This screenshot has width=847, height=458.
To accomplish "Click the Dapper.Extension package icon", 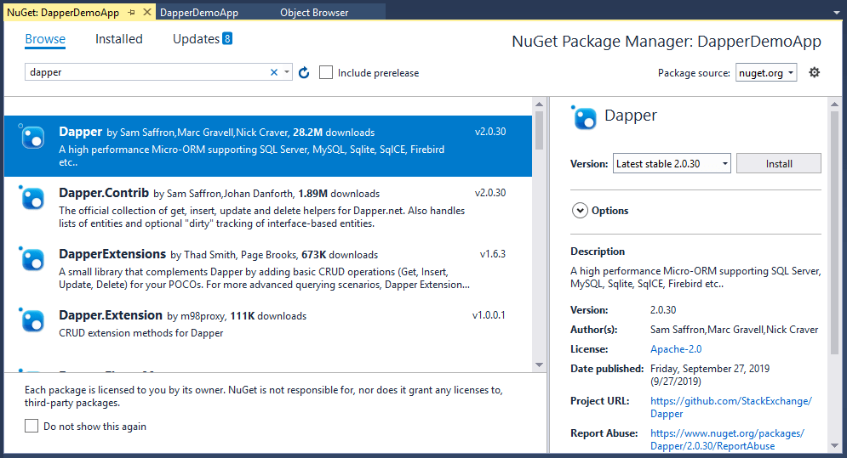I will pos(31,319).
